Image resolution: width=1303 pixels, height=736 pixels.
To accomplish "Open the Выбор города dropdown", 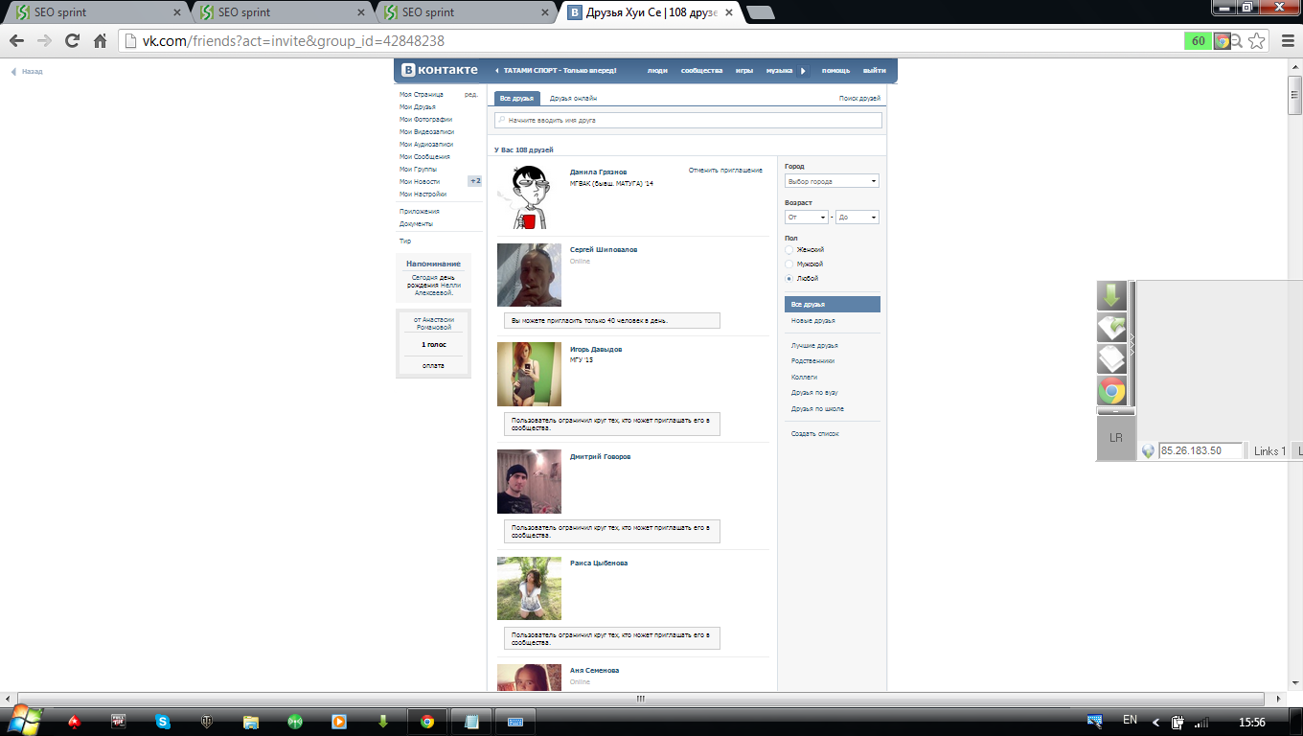I will pyautogui.click(x=832, y=181).
